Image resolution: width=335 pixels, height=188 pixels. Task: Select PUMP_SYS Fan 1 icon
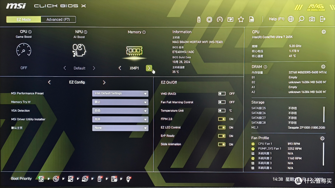(x=253, y=149)
